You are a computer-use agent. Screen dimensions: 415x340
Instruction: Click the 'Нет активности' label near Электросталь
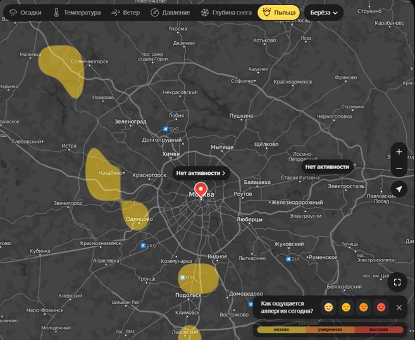tap(327, 167)
